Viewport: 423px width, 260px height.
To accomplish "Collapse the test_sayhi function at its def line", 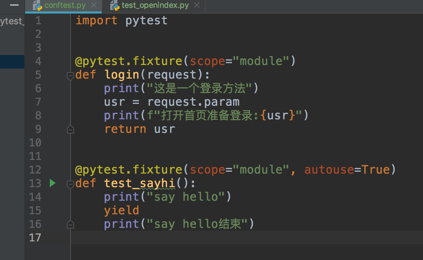I will coord(70,184).
